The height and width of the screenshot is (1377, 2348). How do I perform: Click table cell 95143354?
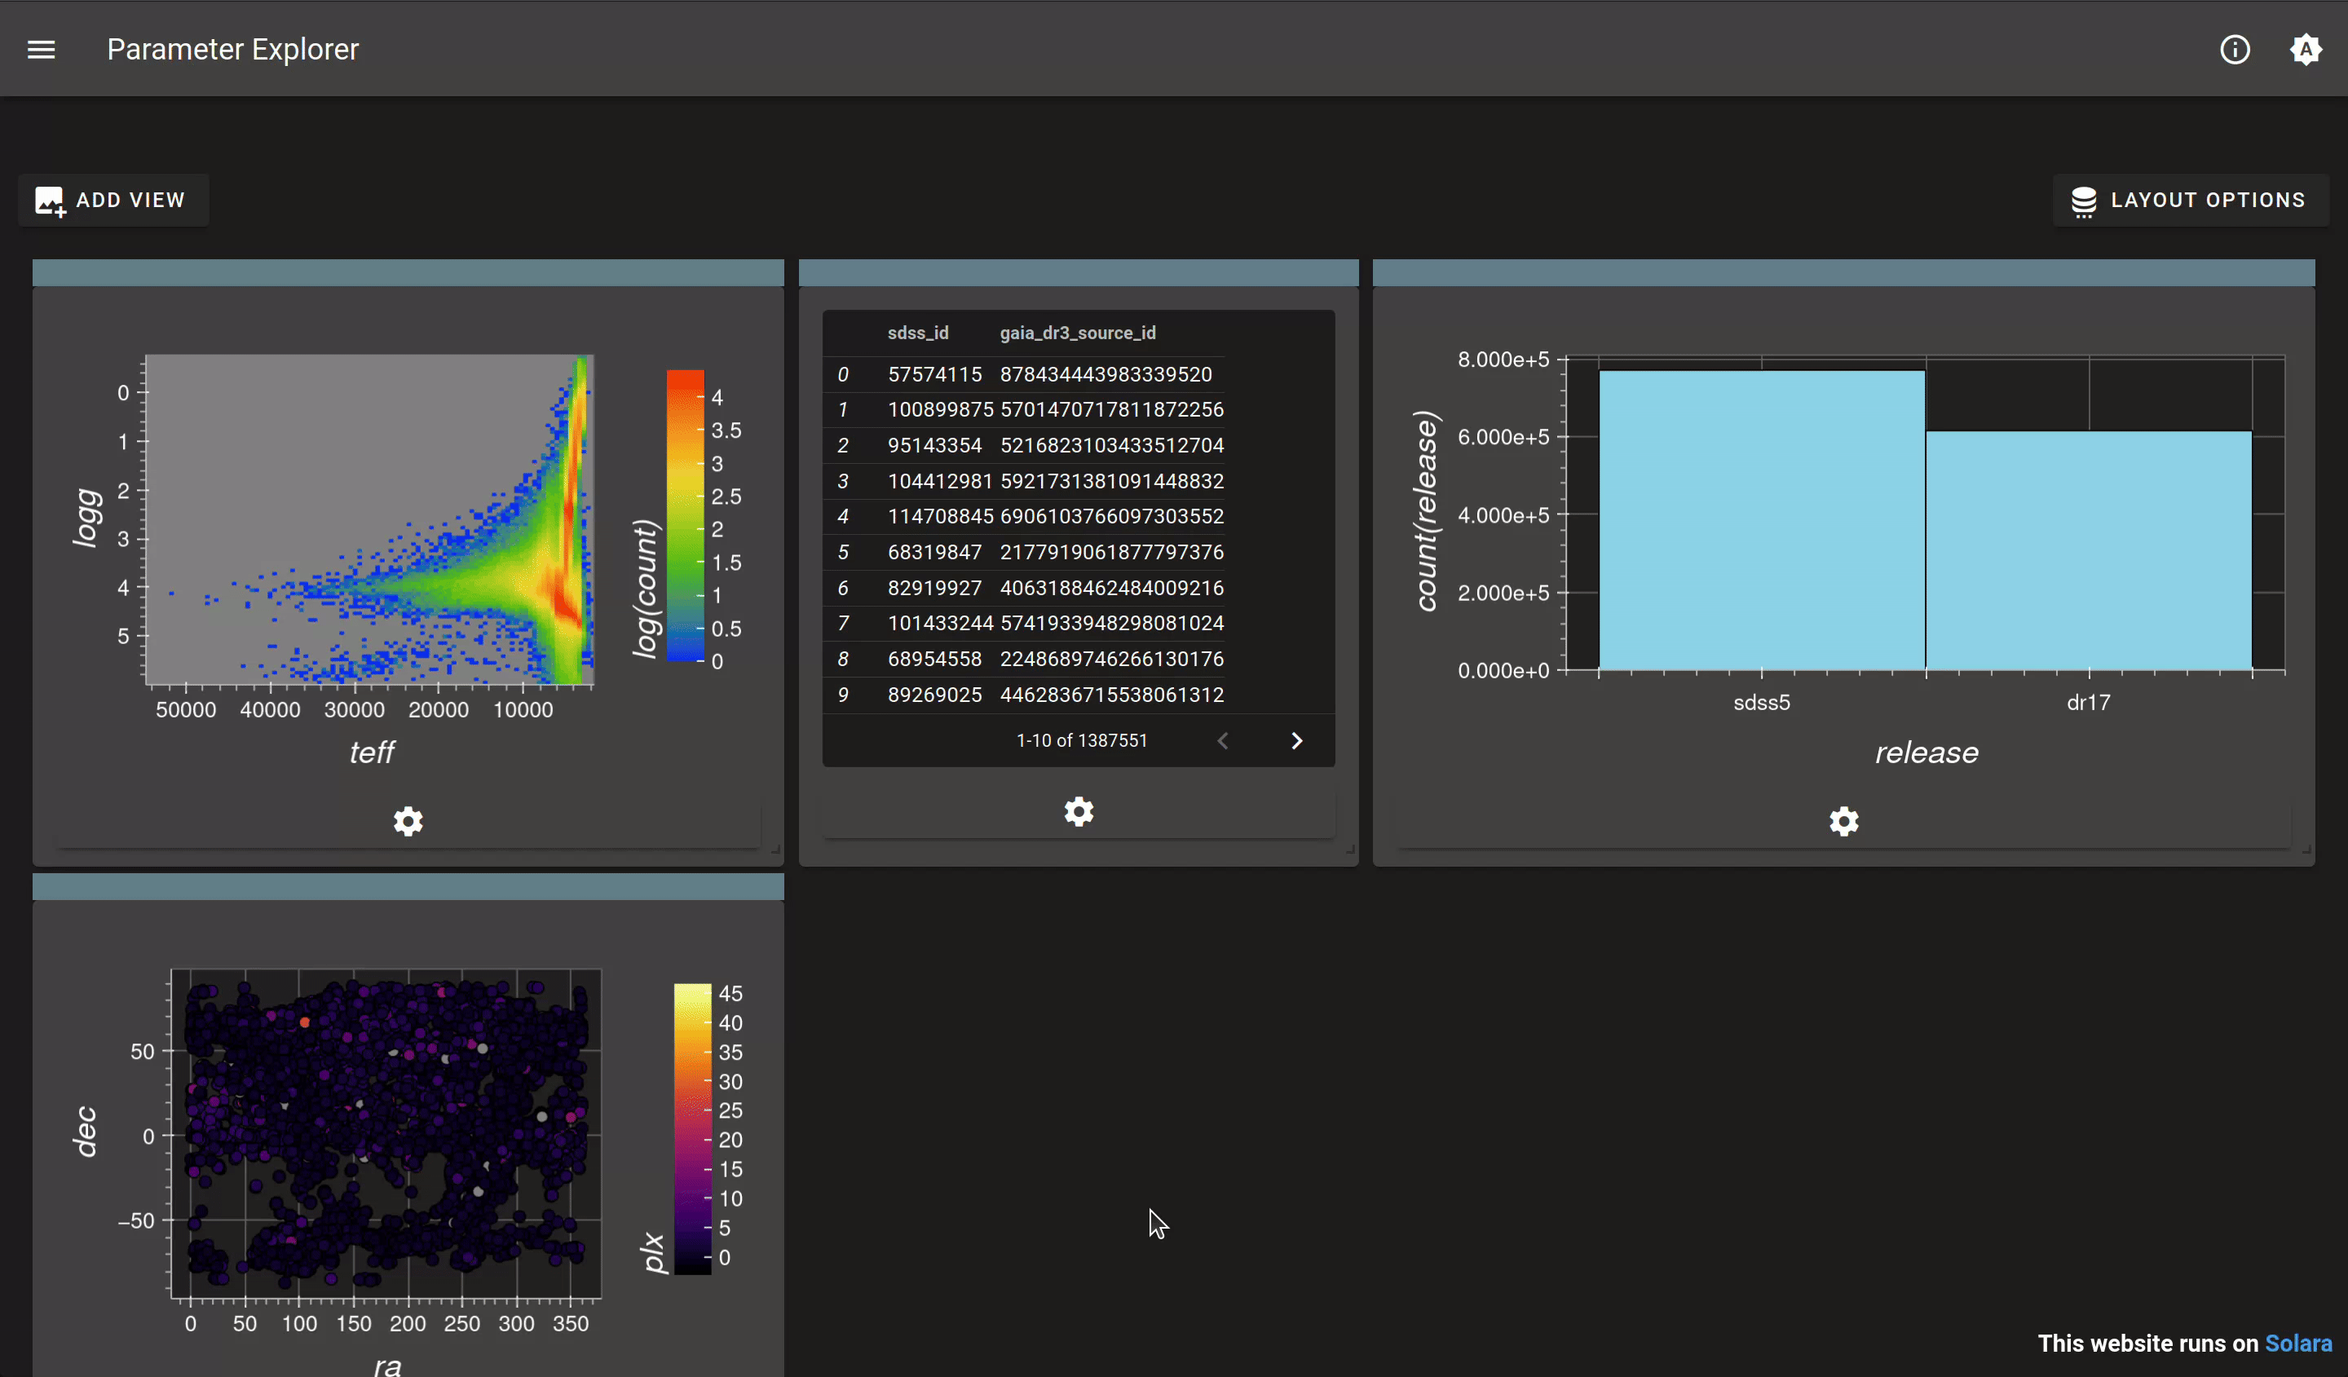point(934,445)
